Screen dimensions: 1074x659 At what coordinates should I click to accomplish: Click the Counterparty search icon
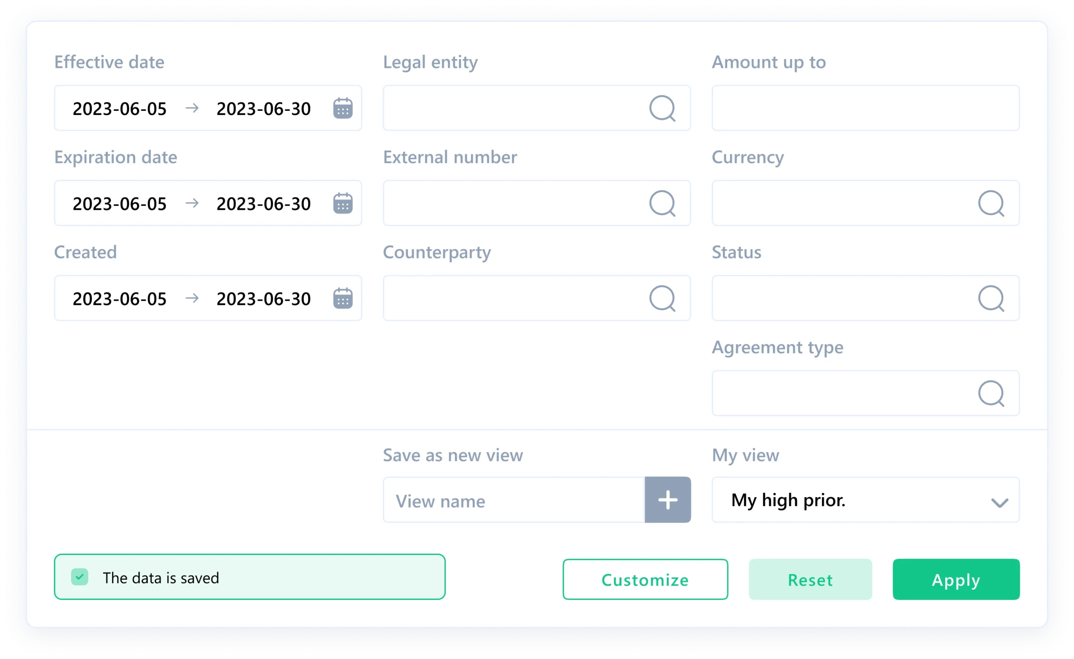pyautogui.click(x=662, y=298)
